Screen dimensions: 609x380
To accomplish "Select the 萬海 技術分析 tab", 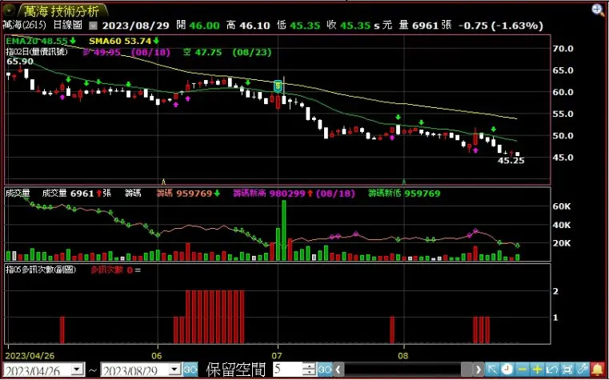I will [x=62, y=11].
